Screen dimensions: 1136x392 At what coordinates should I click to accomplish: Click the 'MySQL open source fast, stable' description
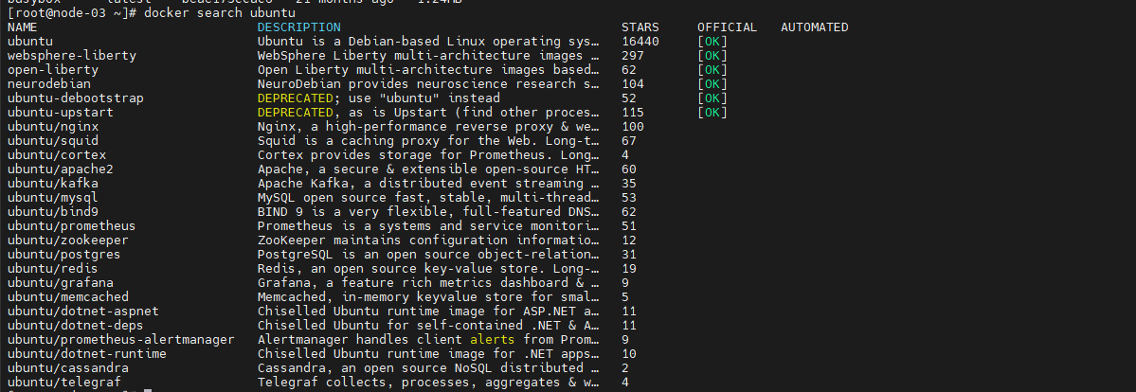[x=428, y=198]
